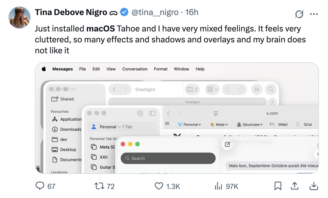Open the @tina__nigro profile handle link
328x198 pixels.
coord(155,12)
